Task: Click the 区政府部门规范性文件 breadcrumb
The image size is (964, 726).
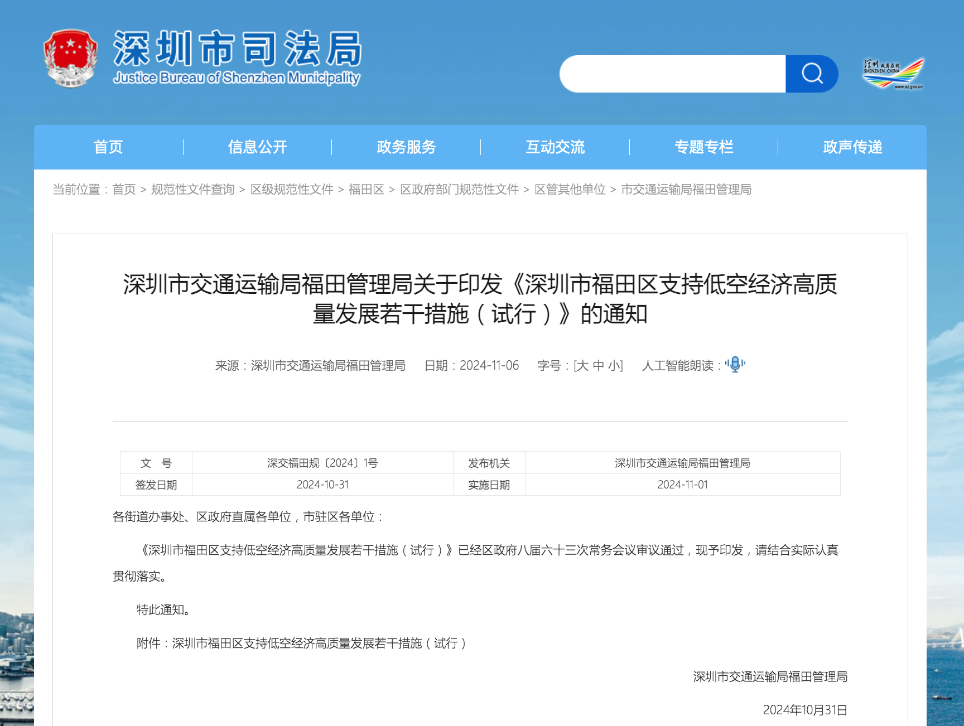Action: pos(460,190)
